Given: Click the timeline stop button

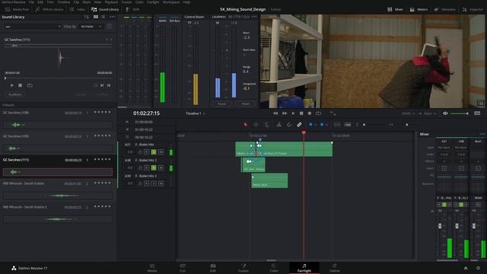Looking at the screenshot, I should pyautogui.click(x=301, y=113).
